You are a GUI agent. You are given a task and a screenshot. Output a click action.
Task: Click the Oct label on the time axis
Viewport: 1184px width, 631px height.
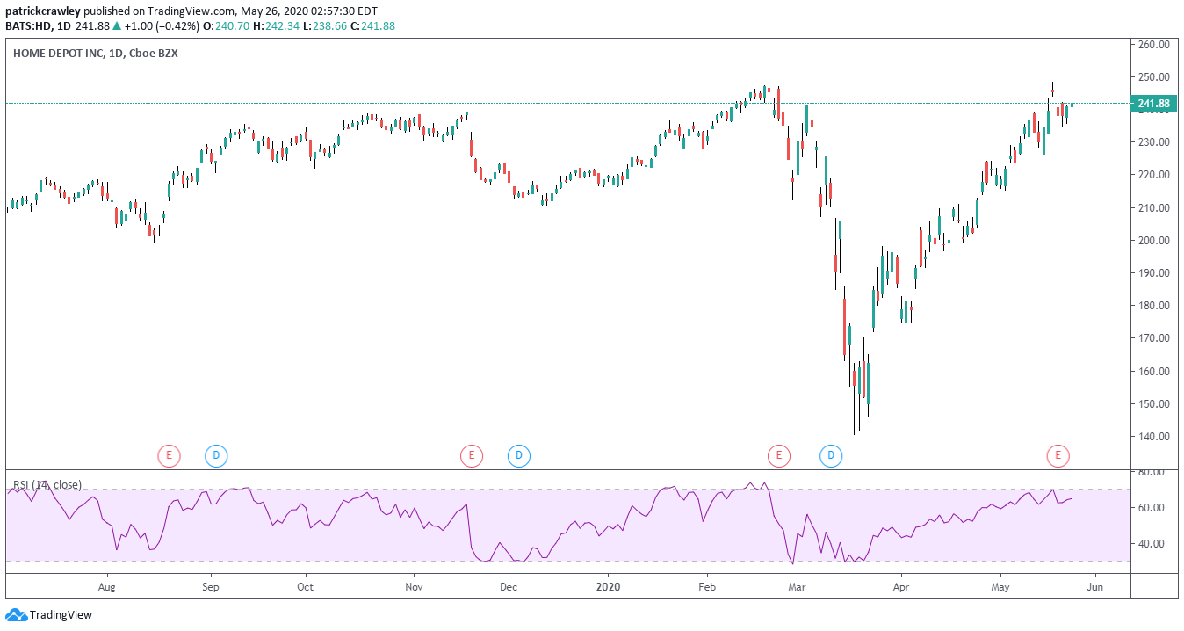tap(305, 585)
